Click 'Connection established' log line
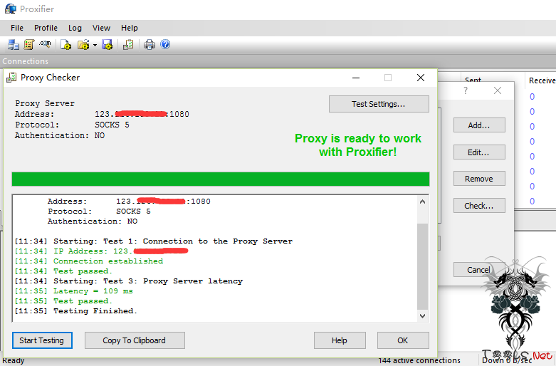 89,261
